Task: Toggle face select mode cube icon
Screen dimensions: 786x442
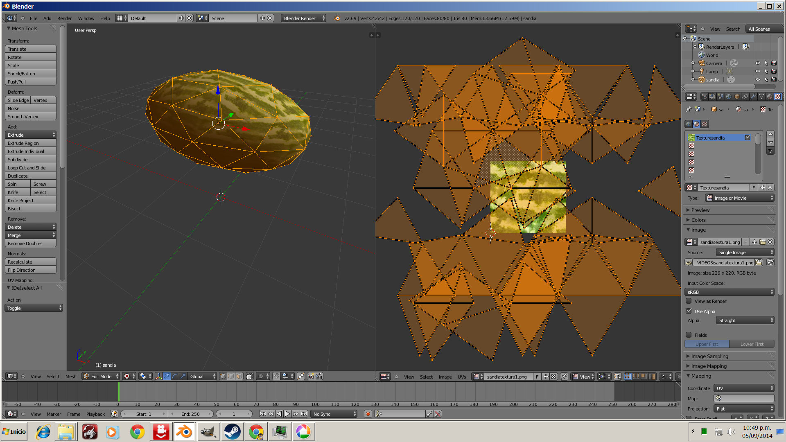Action: (x=239, y=376)
